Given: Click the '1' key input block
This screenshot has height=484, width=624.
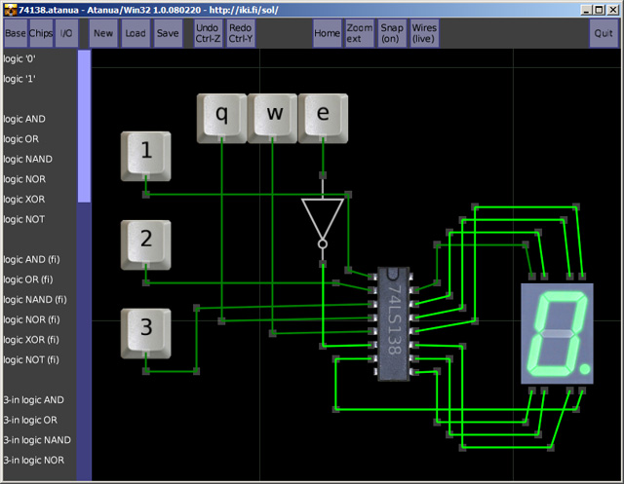Looking at the screenshot, I should (x=145, y=155).
